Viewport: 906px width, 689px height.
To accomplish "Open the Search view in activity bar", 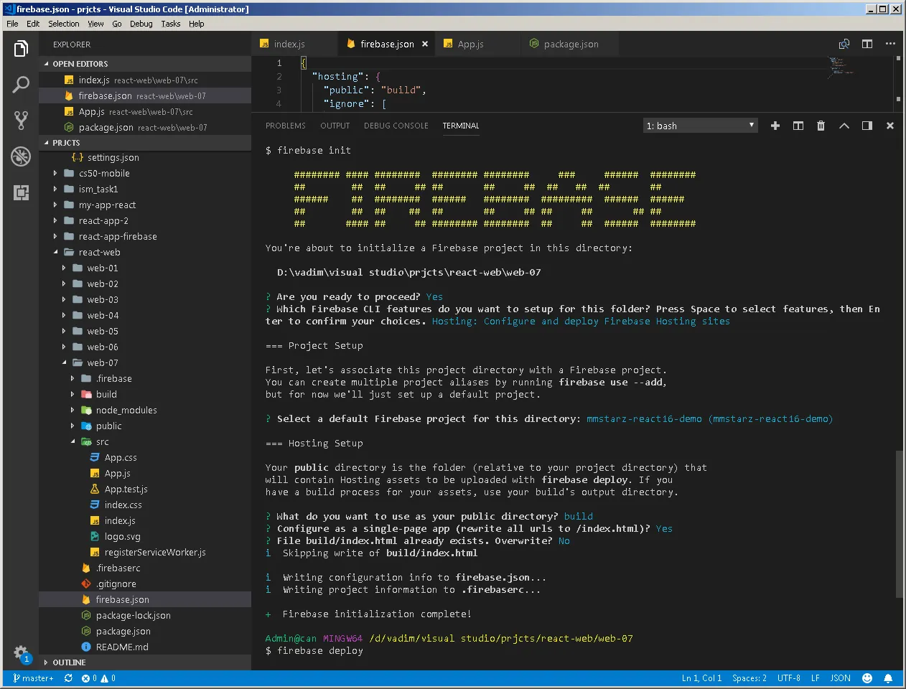I will point(21,85).
